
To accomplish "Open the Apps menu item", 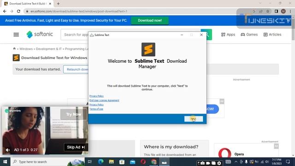I will pos(228,35).
